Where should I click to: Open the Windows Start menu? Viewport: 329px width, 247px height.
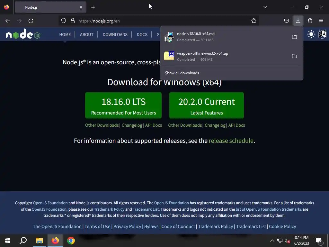point(8,241)
